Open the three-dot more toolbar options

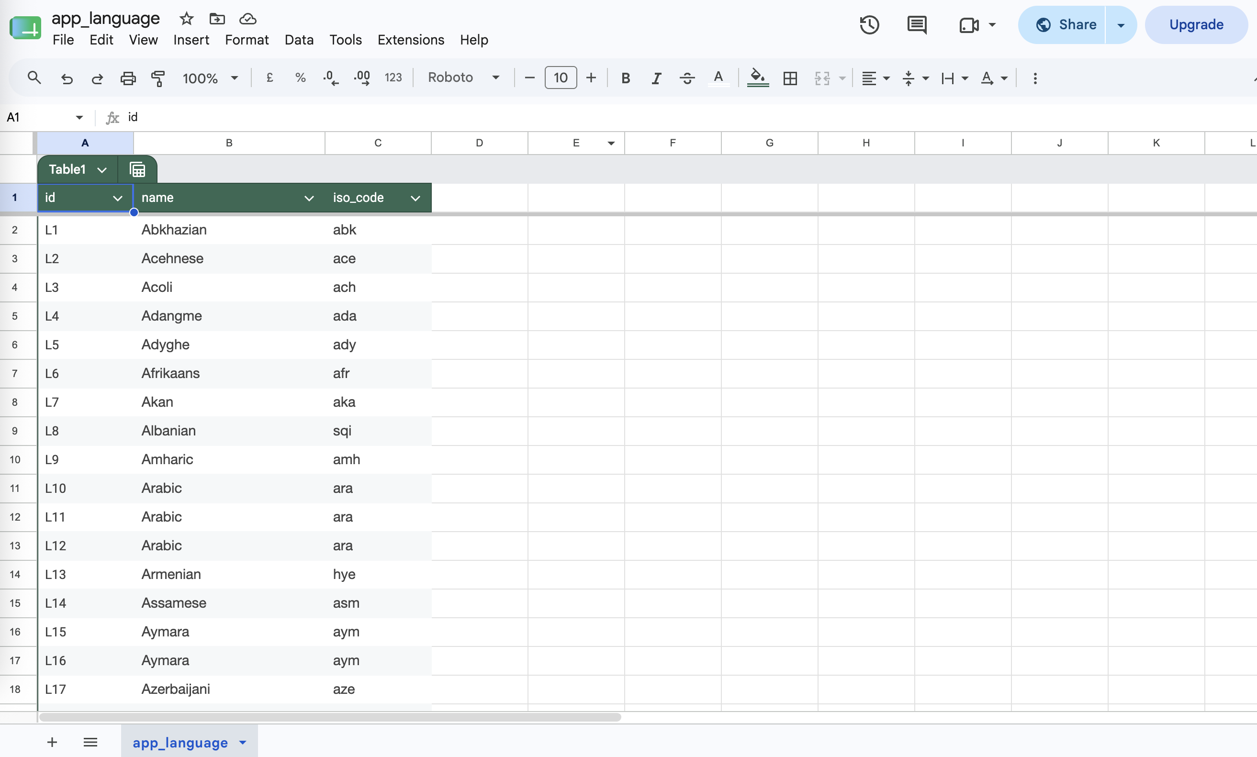1035,78
